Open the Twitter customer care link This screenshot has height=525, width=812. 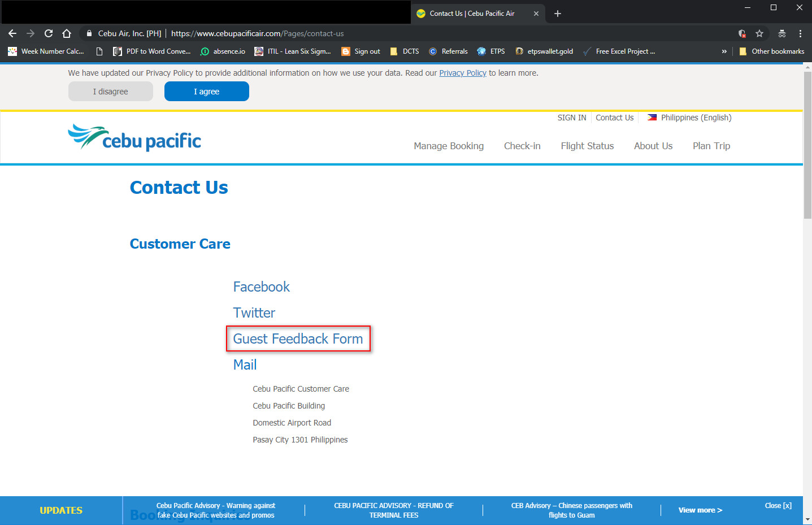pyautogui.click(x=254, y=313)
